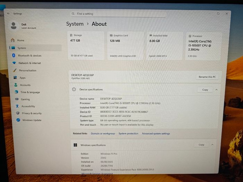
Task: Open the Installed RAM 8.00 GB card
Action: tap(165, 46)
